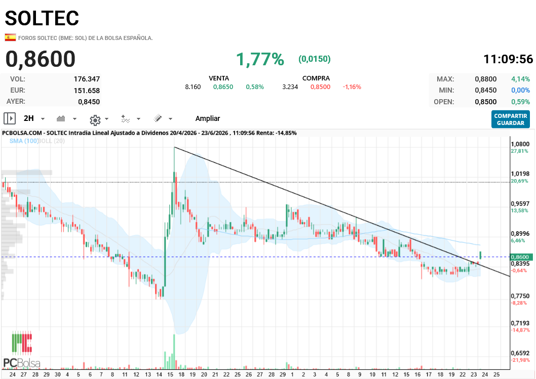The width and height of the screenshot is (536, 379).
Task: Select the 2H timeframe label
Action: (29, 118)
